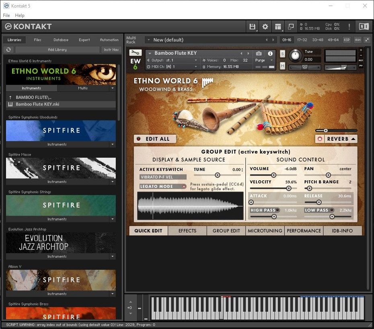Switch to the Files browser tab
This screenshot has height=329, width=374.
37,40
